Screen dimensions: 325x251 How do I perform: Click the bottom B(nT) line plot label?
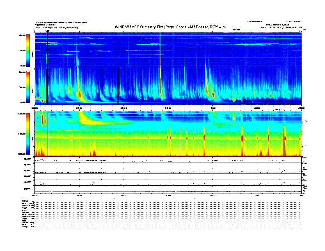(x=27, y=189)
